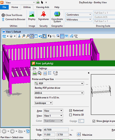The height and width of the screenshot is (140, 115).
Task: Select the Pan View hand tool
Action: pyautogui.click(x=44, y=36)
